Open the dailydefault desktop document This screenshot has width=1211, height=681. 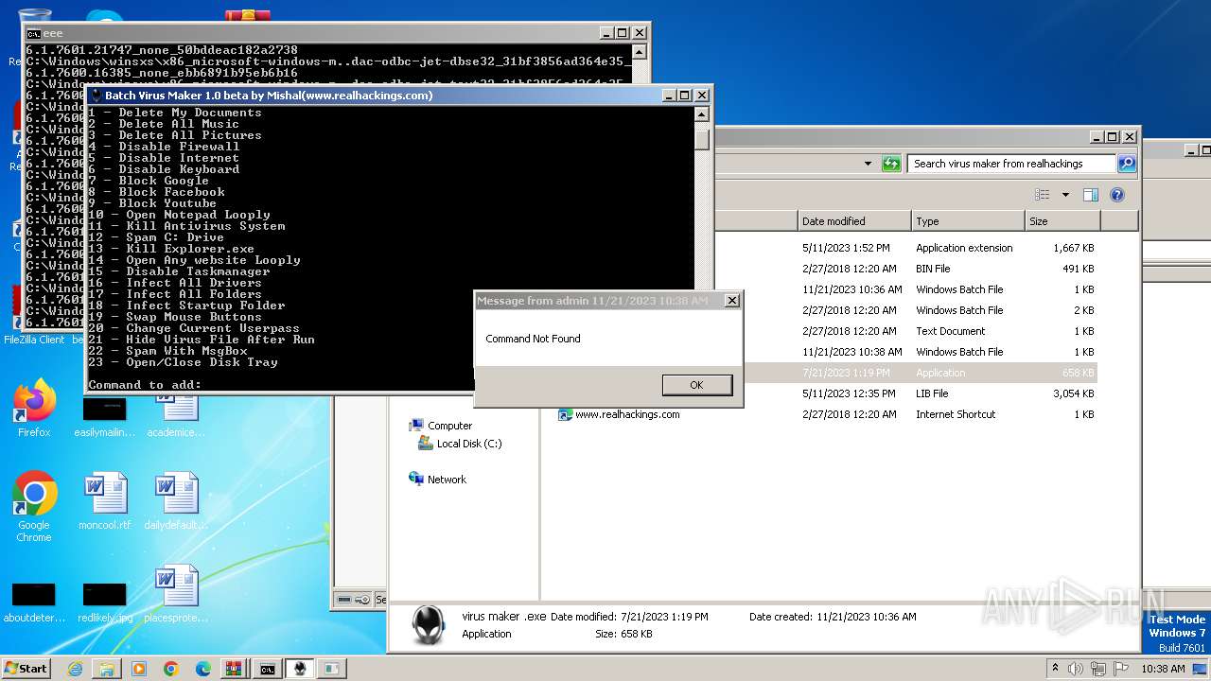[x=177, y=501]
